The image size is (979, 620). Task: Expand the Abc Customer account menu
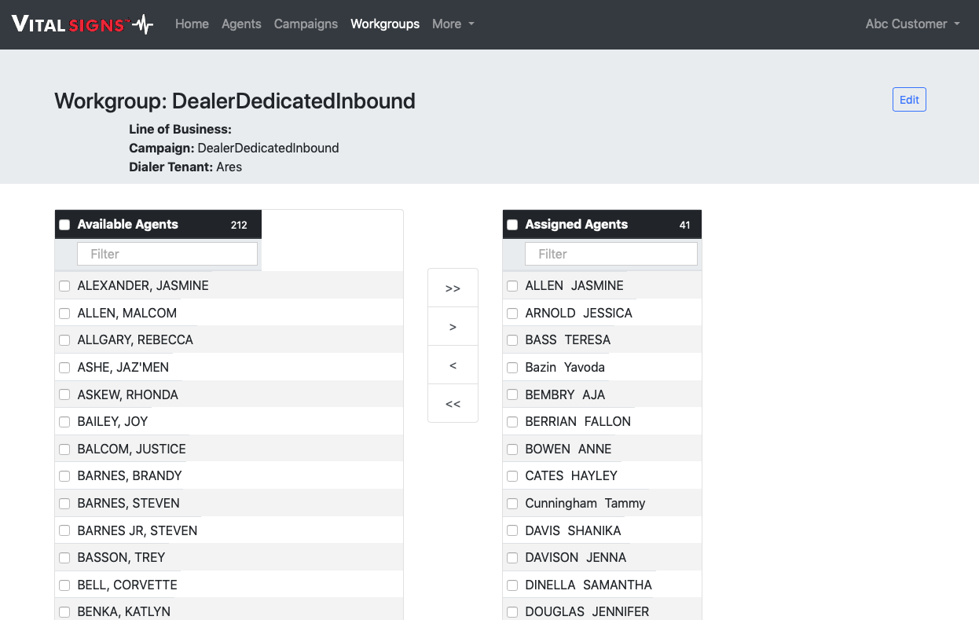point(912,24)
